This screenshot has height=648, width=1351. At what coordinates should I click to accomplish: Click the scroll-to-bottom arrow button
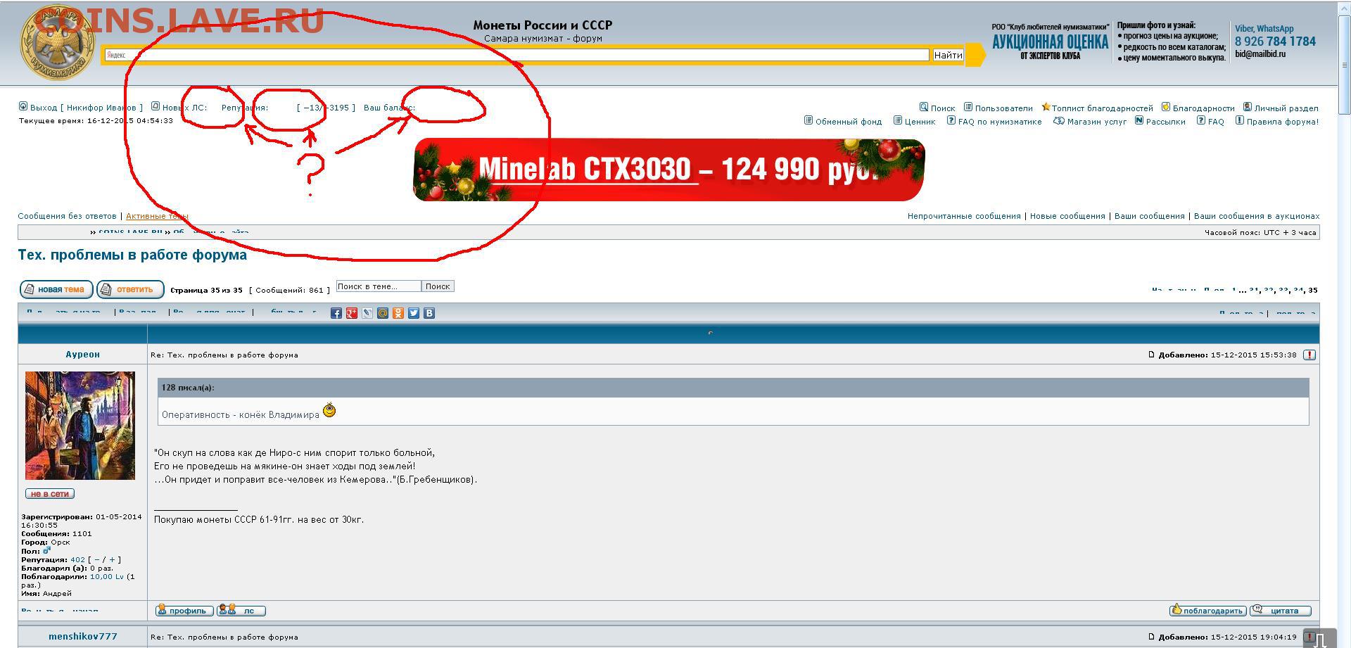click(1319, 639)
